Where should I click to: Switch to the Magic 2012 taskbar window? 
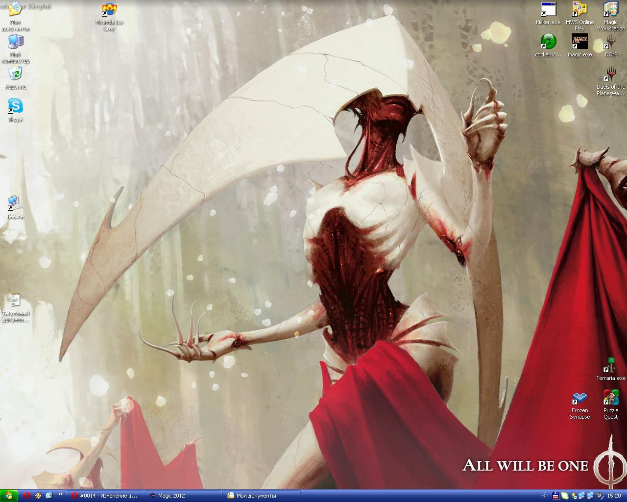point(184,496)
